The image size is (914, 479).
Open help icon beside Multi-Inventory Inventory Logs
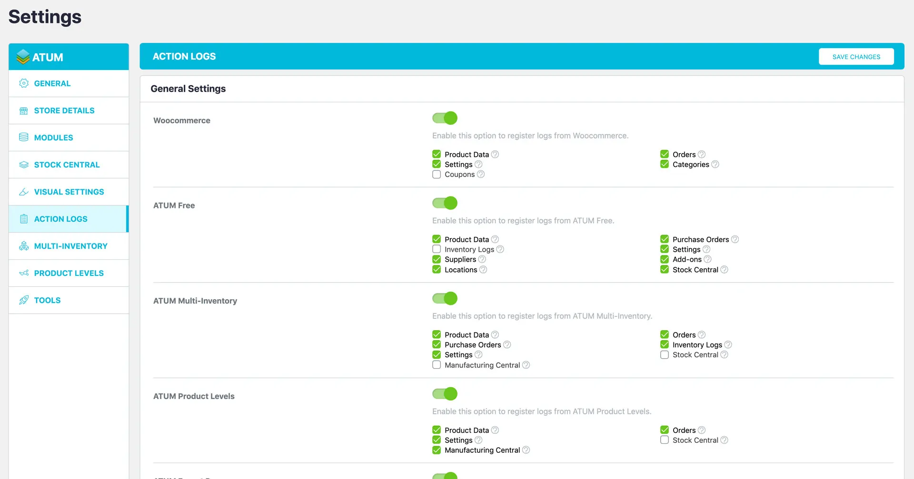(728, 344)
